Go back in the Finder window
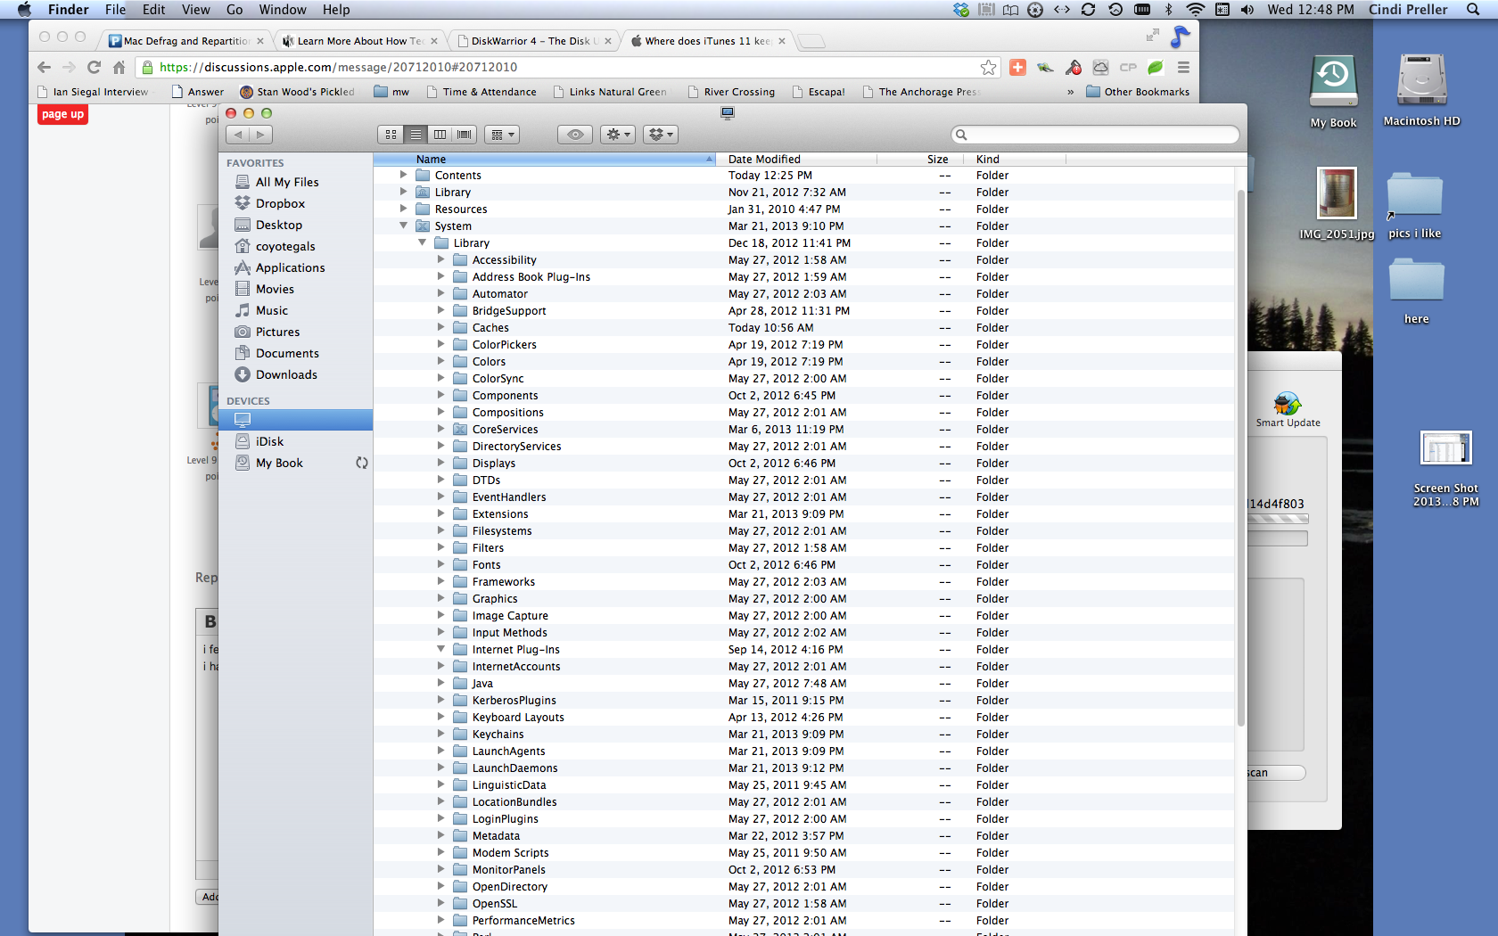Screen dimensions: 1498x936 [x=238, y=135]
